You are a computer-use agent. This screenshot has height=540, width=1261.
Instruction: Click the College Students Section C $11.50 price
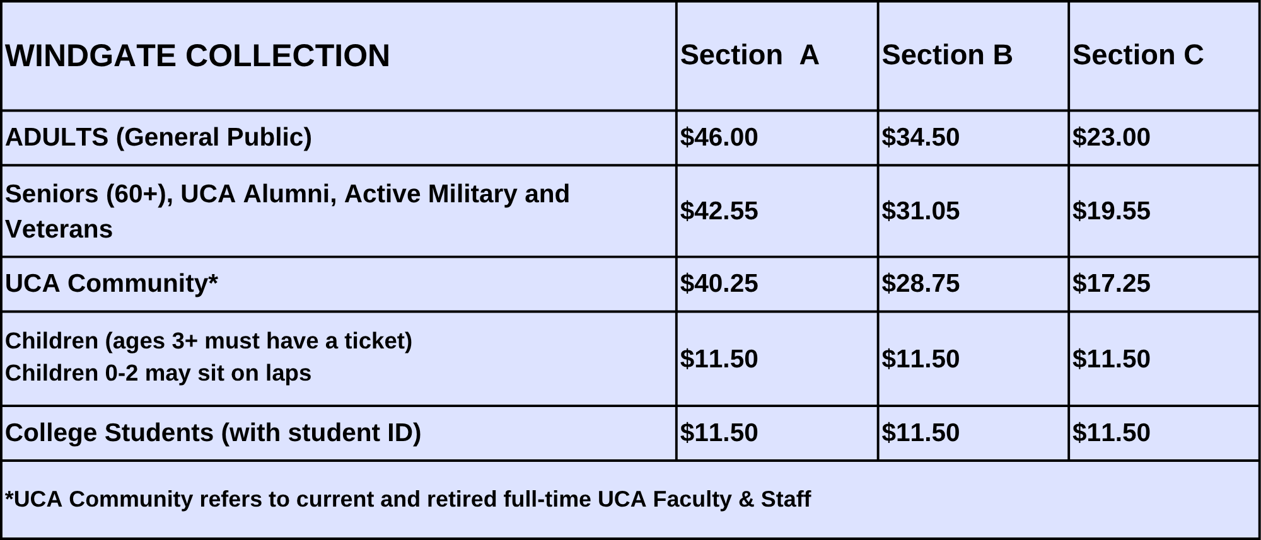(x=1112, y=433)
